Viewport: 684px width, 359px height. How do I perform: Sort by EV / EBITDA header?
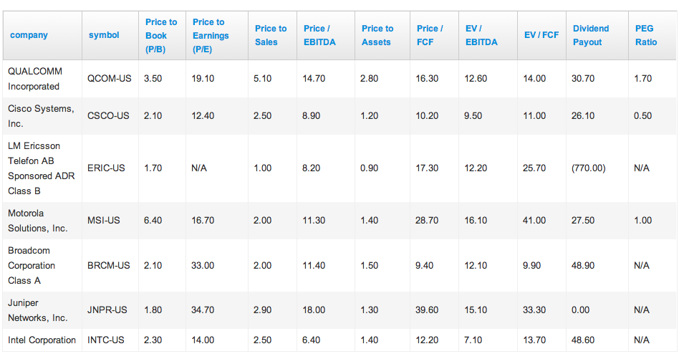pos(481,35)
